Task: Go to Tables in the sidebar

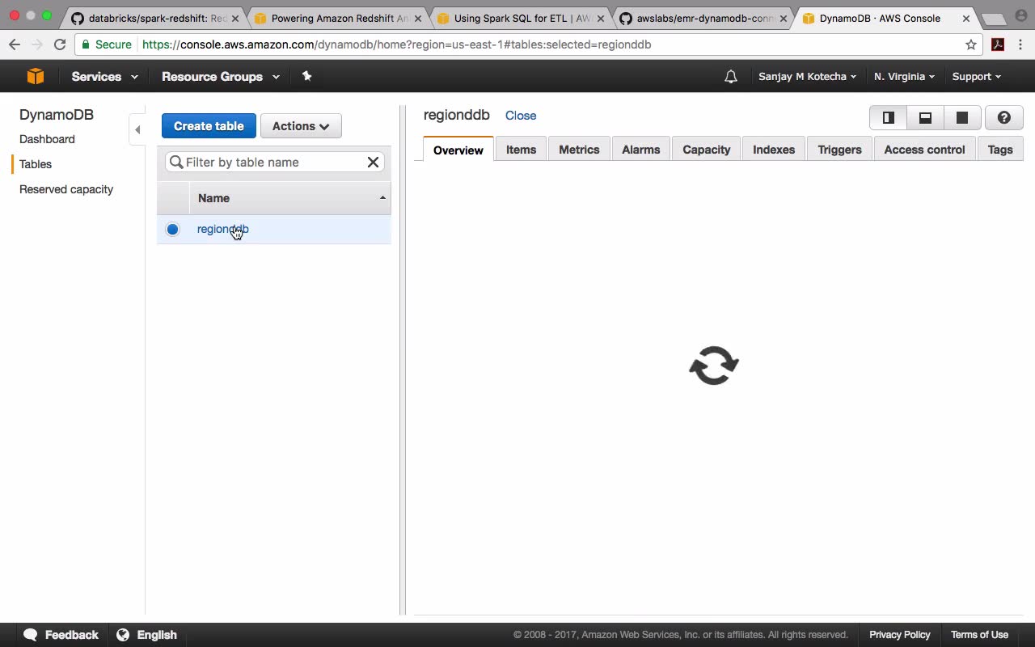Action: (x=36, y=164)
